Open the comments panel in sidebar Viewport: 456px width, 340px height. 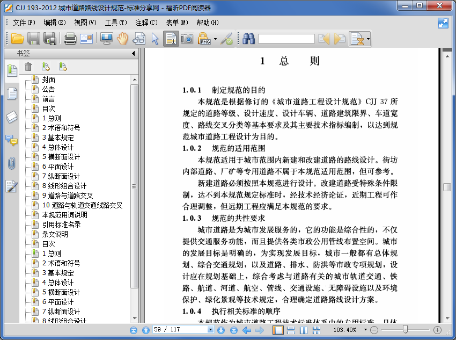11,140
